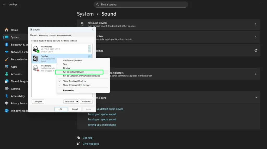Confirm with the OK button
The image size is (267, 149).
[61, 109]
